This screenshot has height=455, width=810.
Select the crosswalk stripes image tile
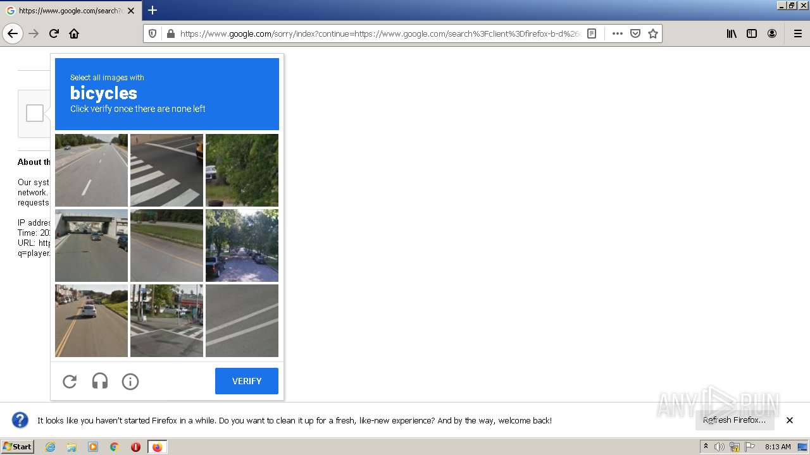coord(166,170)
